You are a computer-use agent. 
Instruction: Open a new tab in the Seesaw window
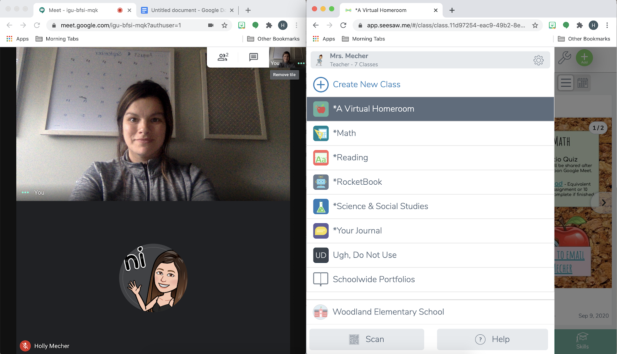pos(452,10)
